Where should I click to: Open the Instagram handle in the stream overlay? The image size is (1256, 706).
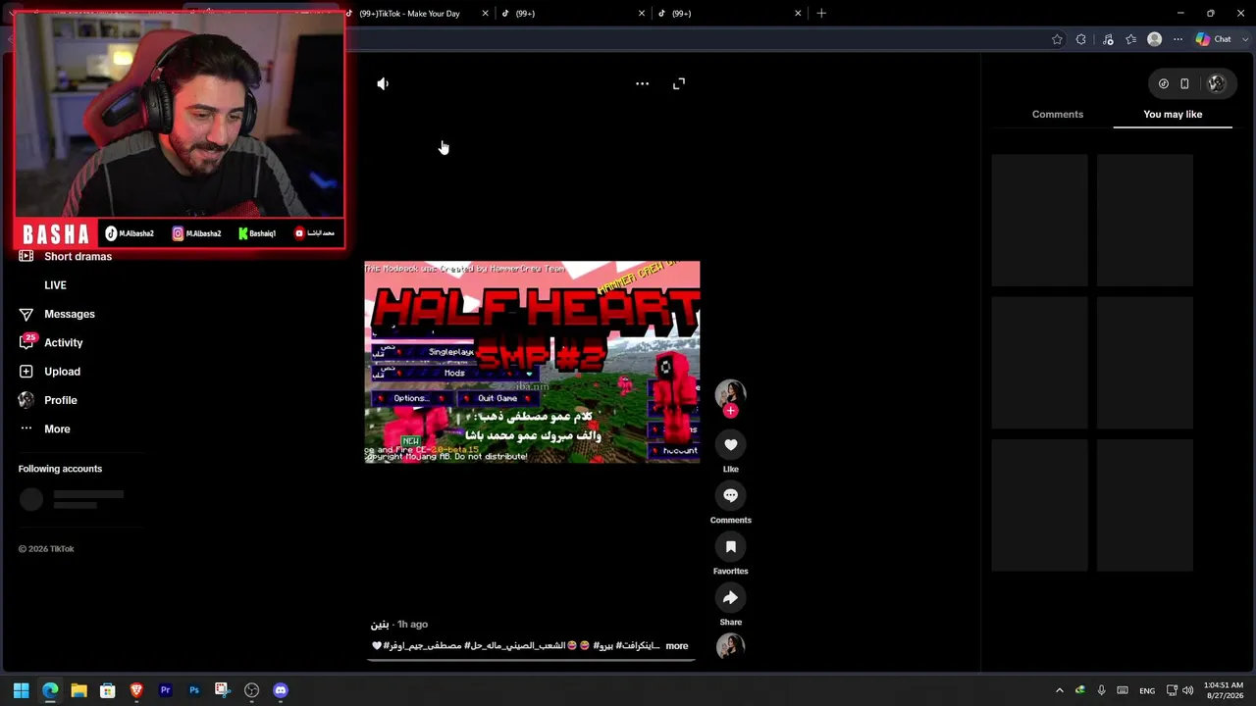(197, 233)
